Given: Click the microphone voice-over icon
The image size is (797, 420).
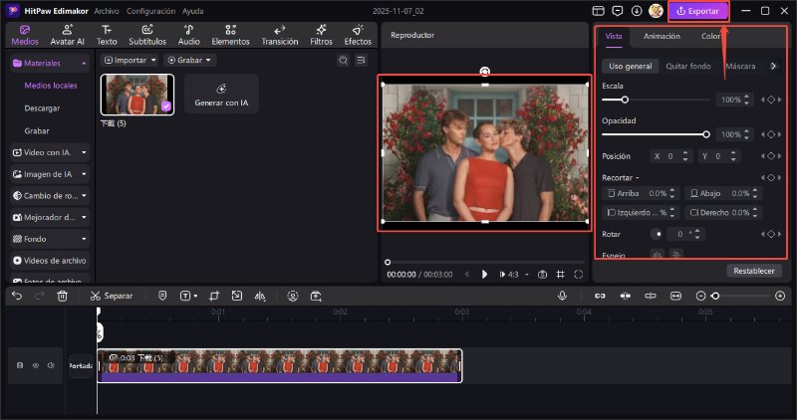Looking at the screenshot, I should tap(563, 296).
